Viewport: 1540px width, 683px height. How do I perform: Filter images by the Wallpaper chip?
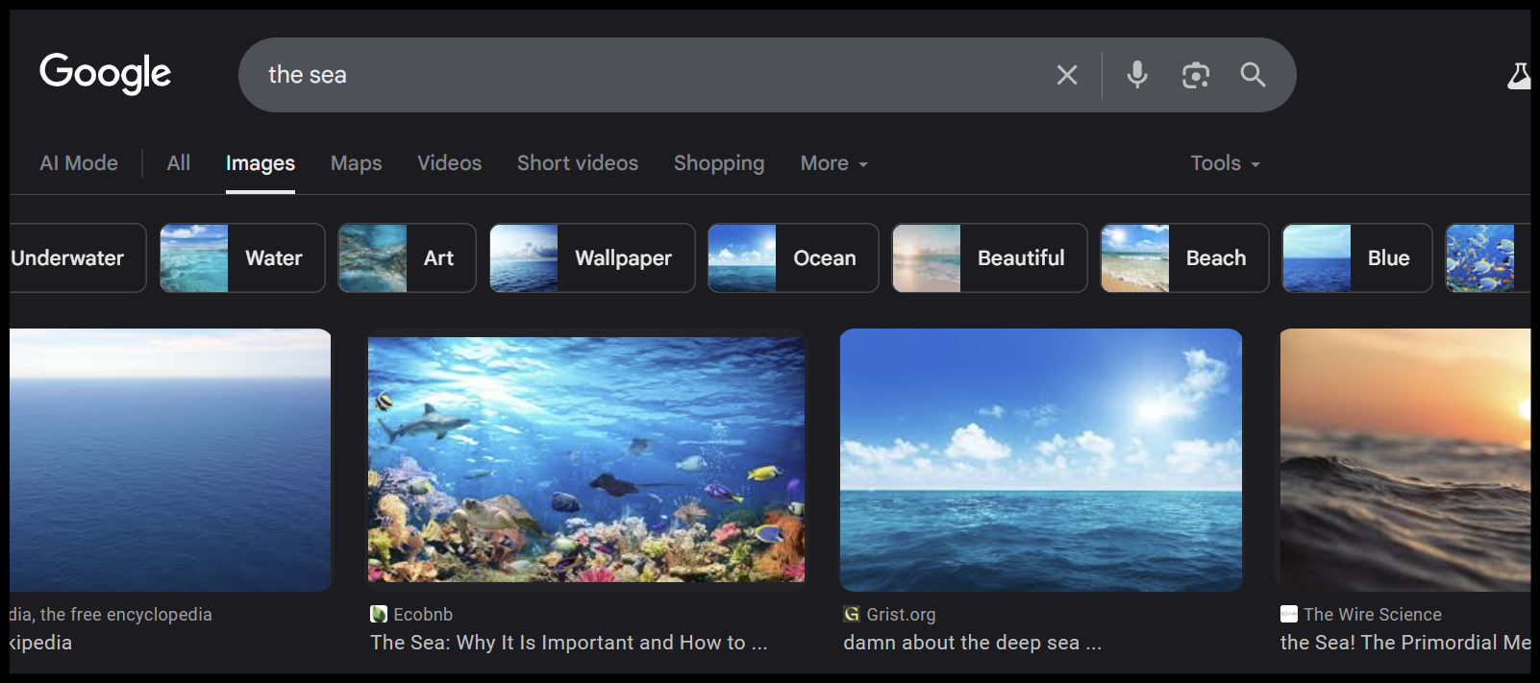[x=592, y=257]
